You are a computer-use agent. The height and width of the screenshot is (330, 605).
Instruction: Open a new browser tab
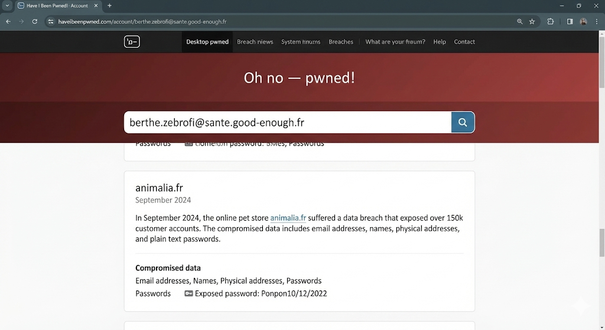click(109, 6)
